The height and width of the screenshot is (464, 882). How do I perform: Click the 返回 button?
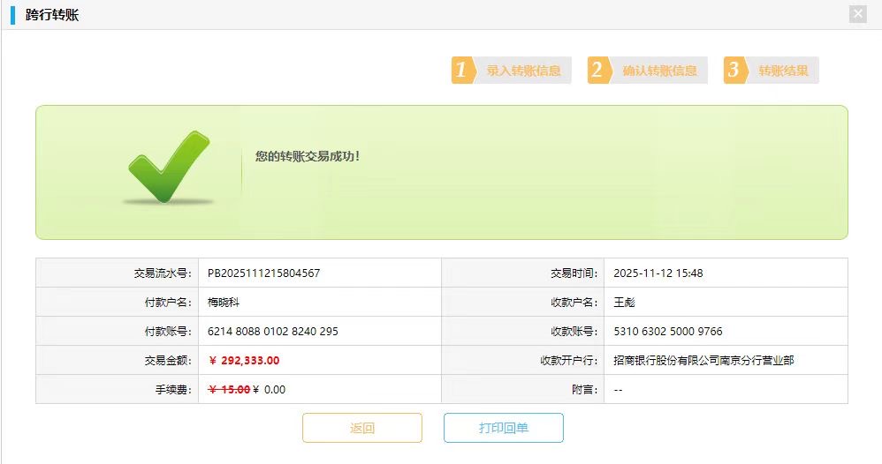pyautogui.click(x=362, y=428)
